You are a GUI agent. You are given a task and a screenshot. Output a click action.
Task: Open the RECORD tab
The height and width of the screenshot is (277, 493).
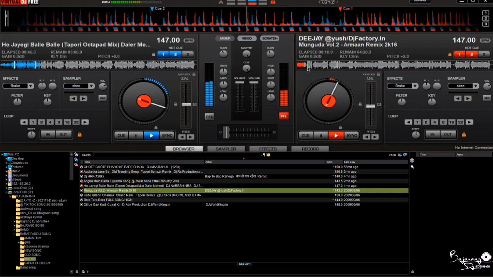coord(310,149)
